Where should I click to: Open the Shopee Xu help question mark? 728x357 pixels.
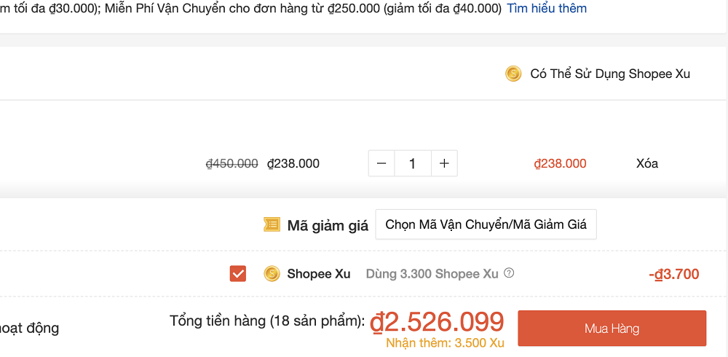click(x=509, y=273)
